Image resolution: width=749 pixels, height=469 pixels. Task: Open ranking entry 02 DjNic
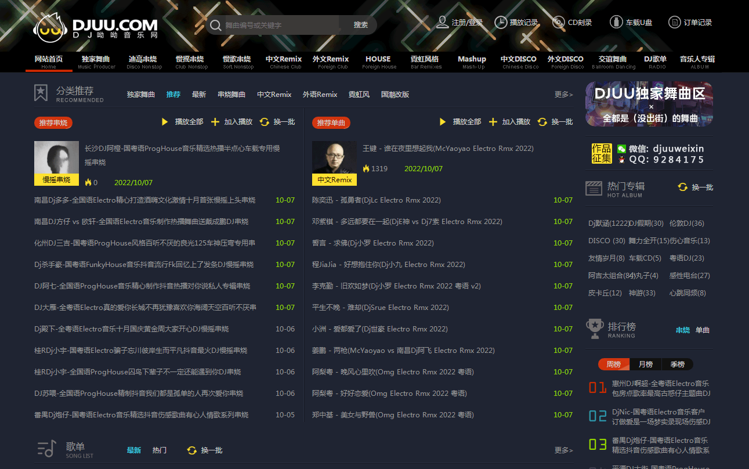661,417
